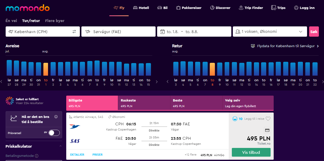Show previous departure dates with left arrow
Image resolution: width=324 pixels, height=161 pixels.
[x=1, y=82]
